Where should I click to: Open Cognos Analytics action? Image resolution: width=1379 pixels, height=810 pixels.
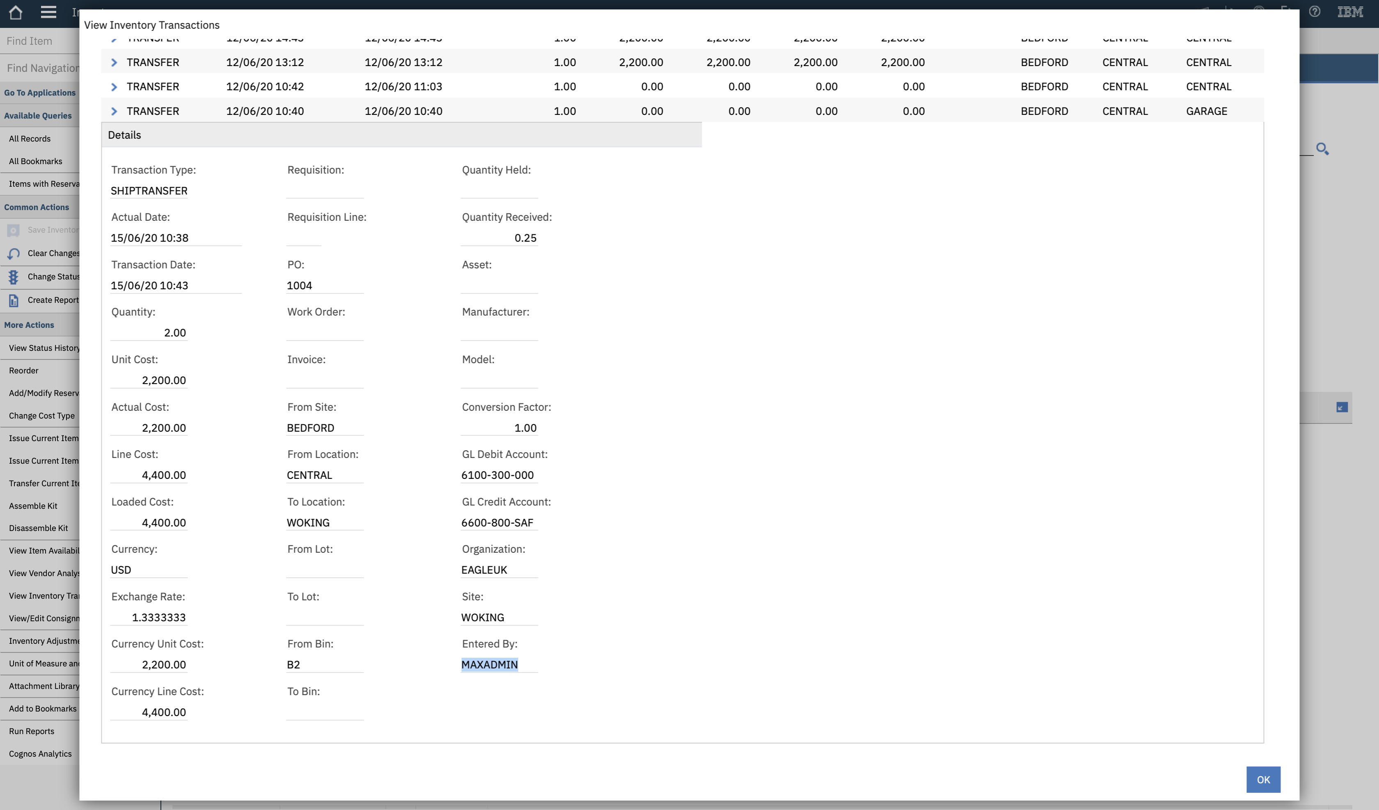[39, 753]
